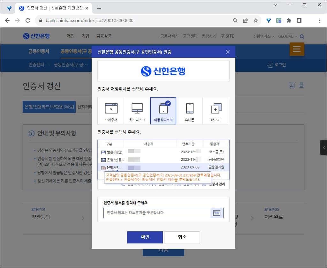Select the 휴대폰 storage location icon
327x268 pixels.
190,110
